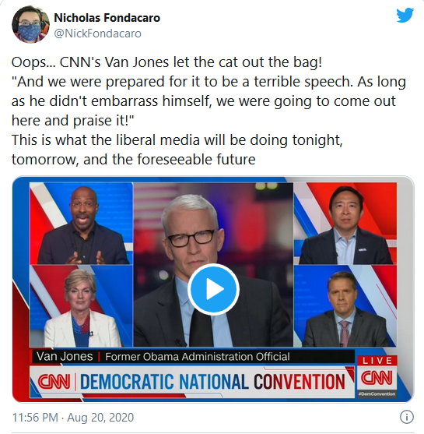
Task: Play the embedded CNN video
Action: tap(213, 289)
